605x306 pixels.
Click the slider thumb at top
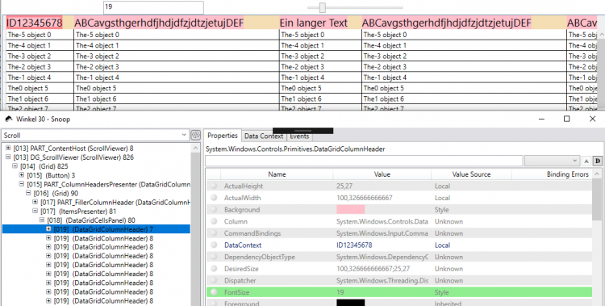(323, 7)
